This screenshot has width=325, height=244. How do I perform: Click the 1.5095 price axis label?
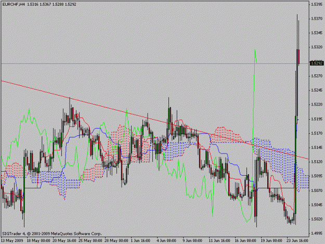coord(317,176)
